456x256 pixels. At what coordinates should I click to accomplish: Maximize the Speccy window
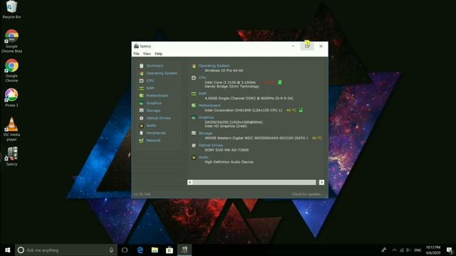[x=307, y=46]
